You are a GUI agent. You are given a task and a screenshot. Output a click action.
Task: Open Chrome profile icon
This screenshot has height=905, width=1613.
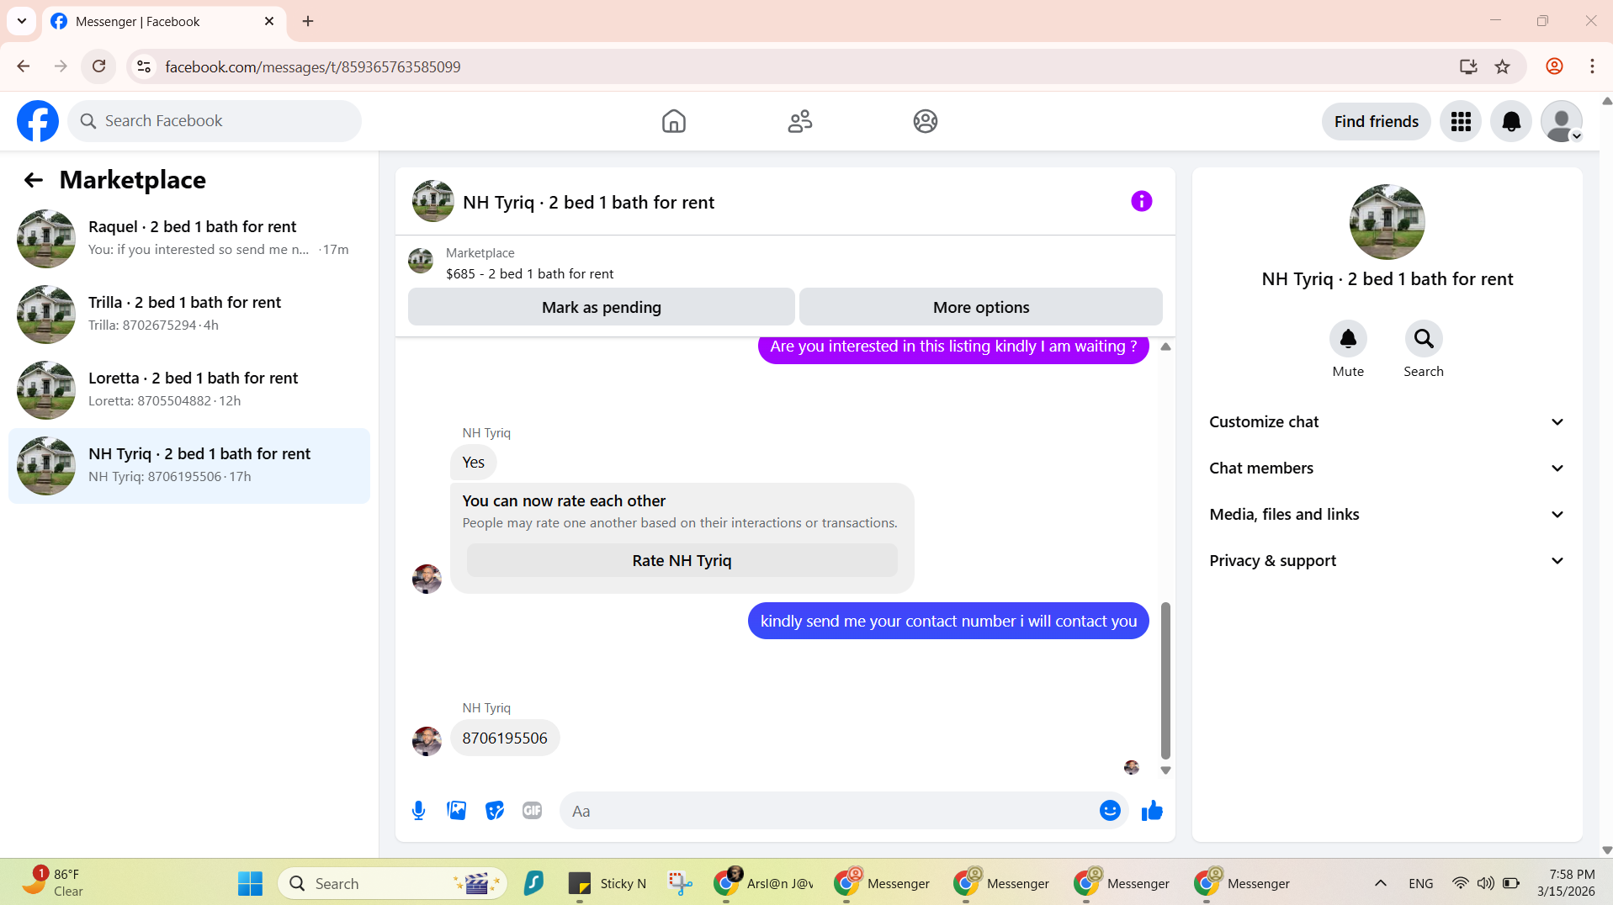pyautogui.click(x=1554, y=66)
